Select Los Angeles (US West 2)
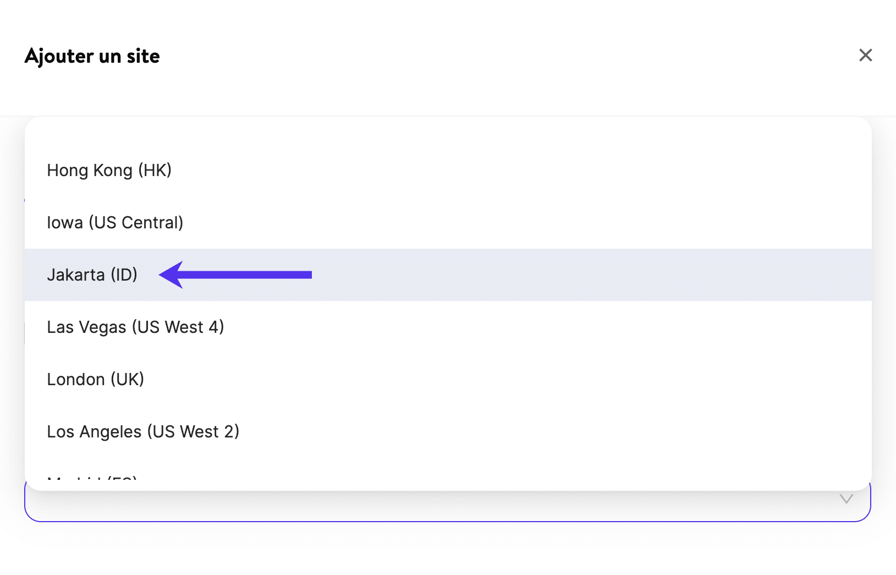Viewport: 896px width, 575px height. coord(143,432)
